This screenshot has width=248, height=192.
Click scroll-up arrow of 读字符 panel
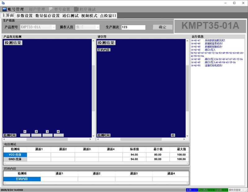coord(187,41)
